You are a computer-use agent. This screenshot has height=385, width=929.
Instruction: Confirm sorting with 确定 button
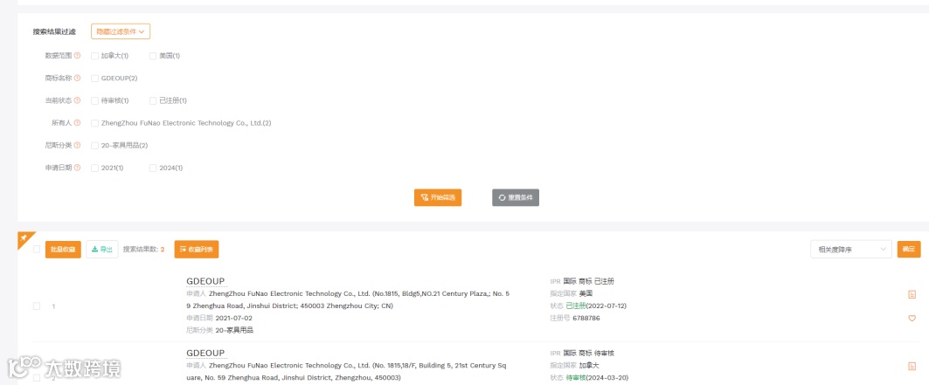pyautogui.click(x=909, y=250)
